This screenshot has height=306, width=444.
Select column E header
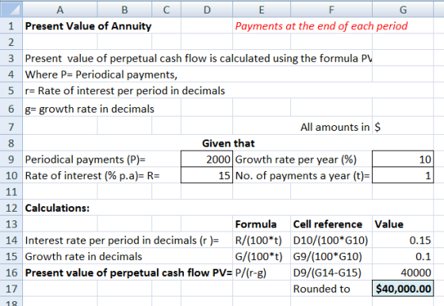click(262, 10)
